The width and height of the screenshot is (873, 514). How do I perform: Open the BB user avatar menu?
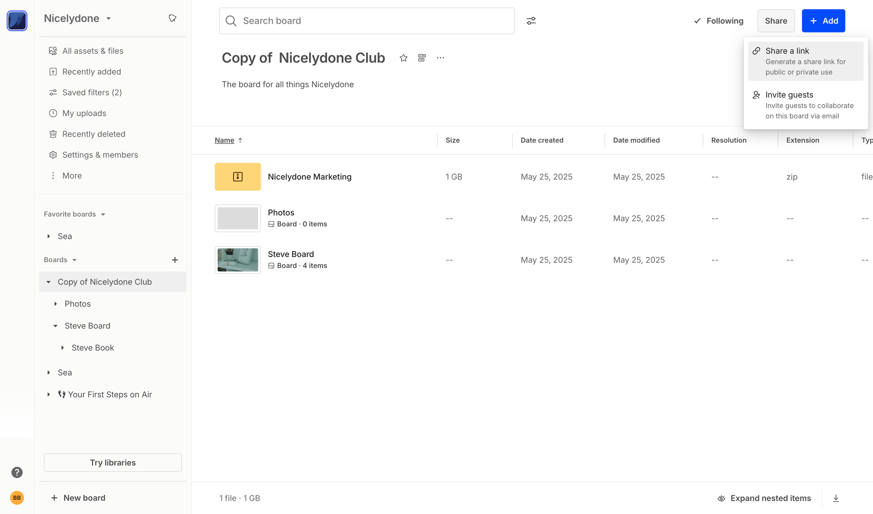click(x=17, y=498)
